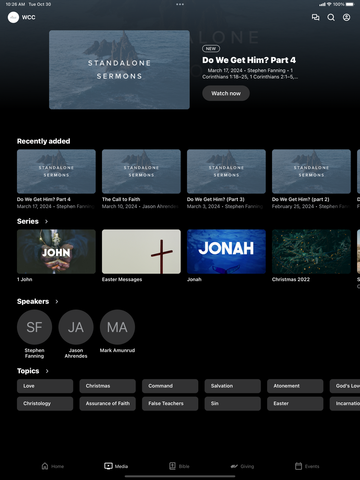The image size is (360, 480).
Task: Open the Bible tab
Action: (179, 466)
